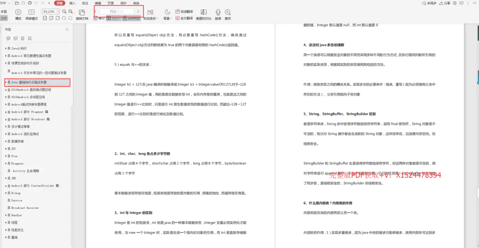Open the 转换 ribbon tab
This screenshot has width=479, height=248.
click(136, 3)
